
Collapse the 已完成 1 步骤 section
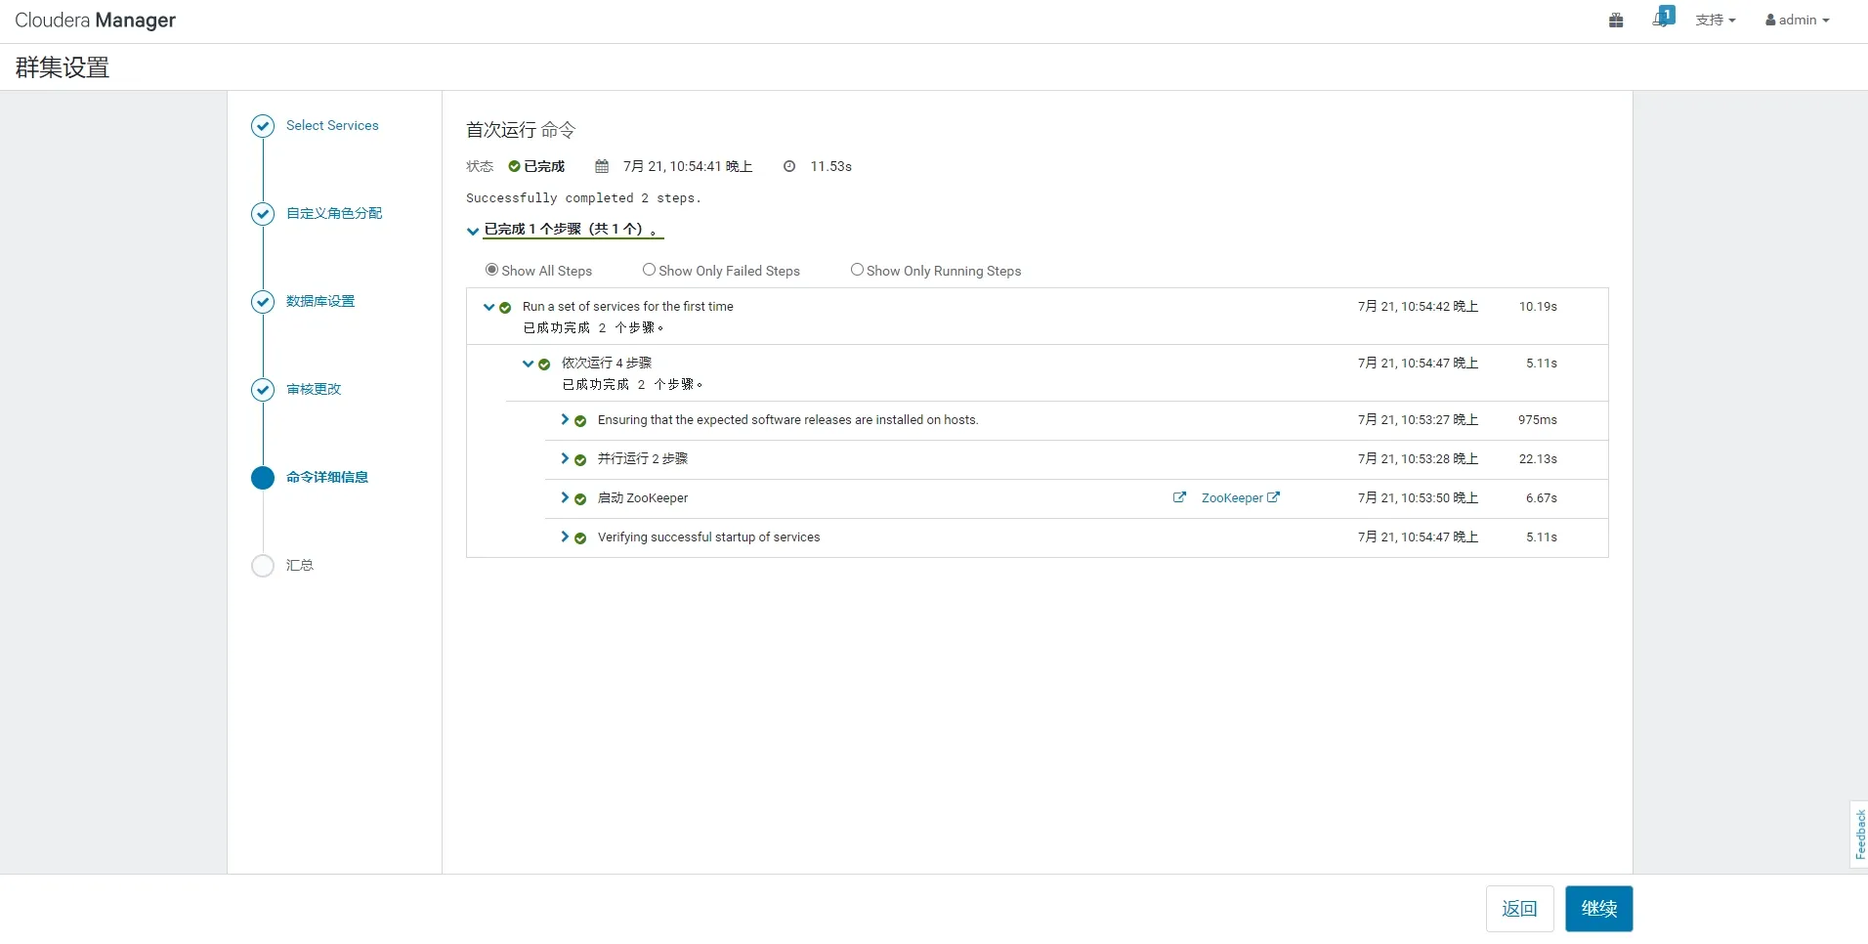[x=473, y=231]
